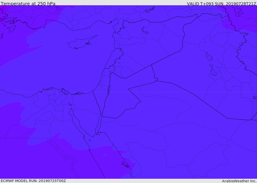Click 'ECMWF MODEL RUN: 20190725T00Z' text
This screenshot has height=183, width=257.
click(33, 181)
